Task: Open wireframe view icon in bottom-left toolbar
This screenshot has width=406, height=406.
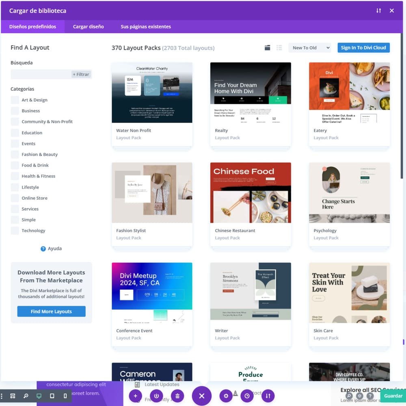Action: point(13,396)
